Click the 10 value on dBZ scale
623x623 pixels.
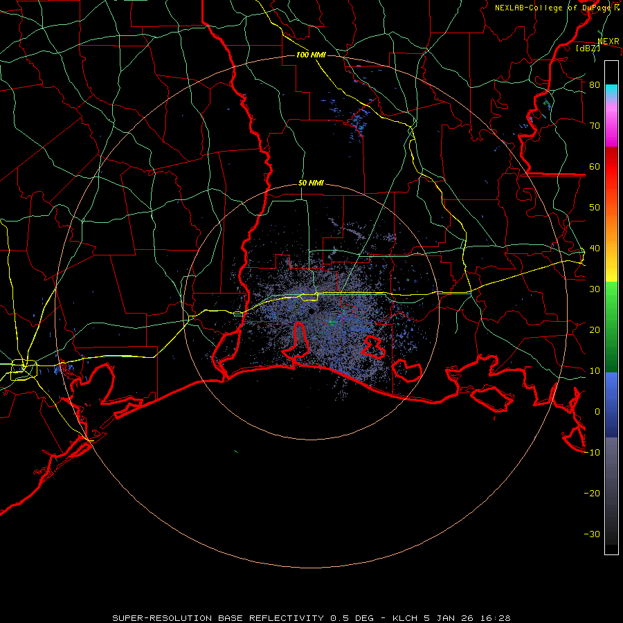[595, 371]
